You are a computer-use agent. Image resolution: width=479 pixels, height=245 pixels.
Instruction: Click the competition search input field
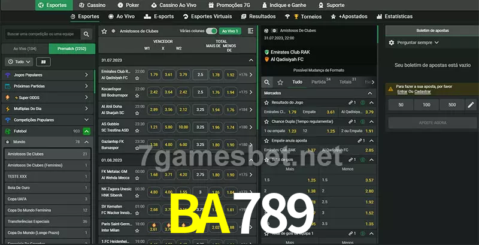click(x=43, y=34)
